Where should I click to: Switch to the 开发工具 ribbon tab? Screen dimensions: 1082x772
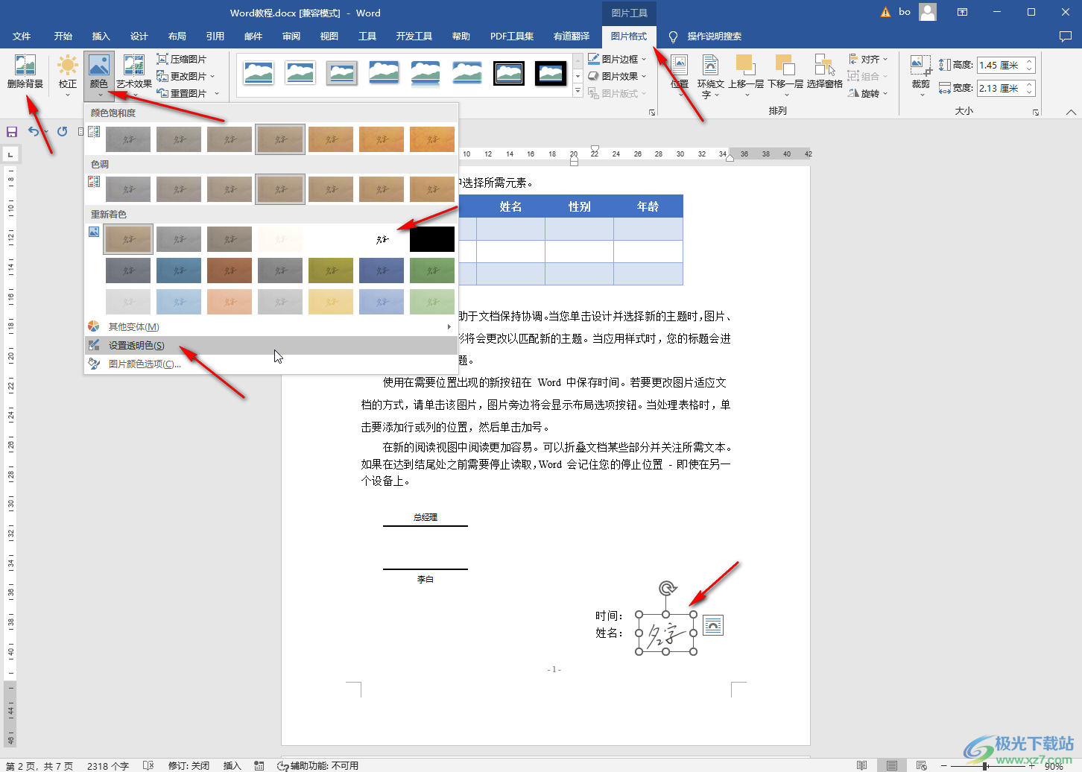click(414, 35)
